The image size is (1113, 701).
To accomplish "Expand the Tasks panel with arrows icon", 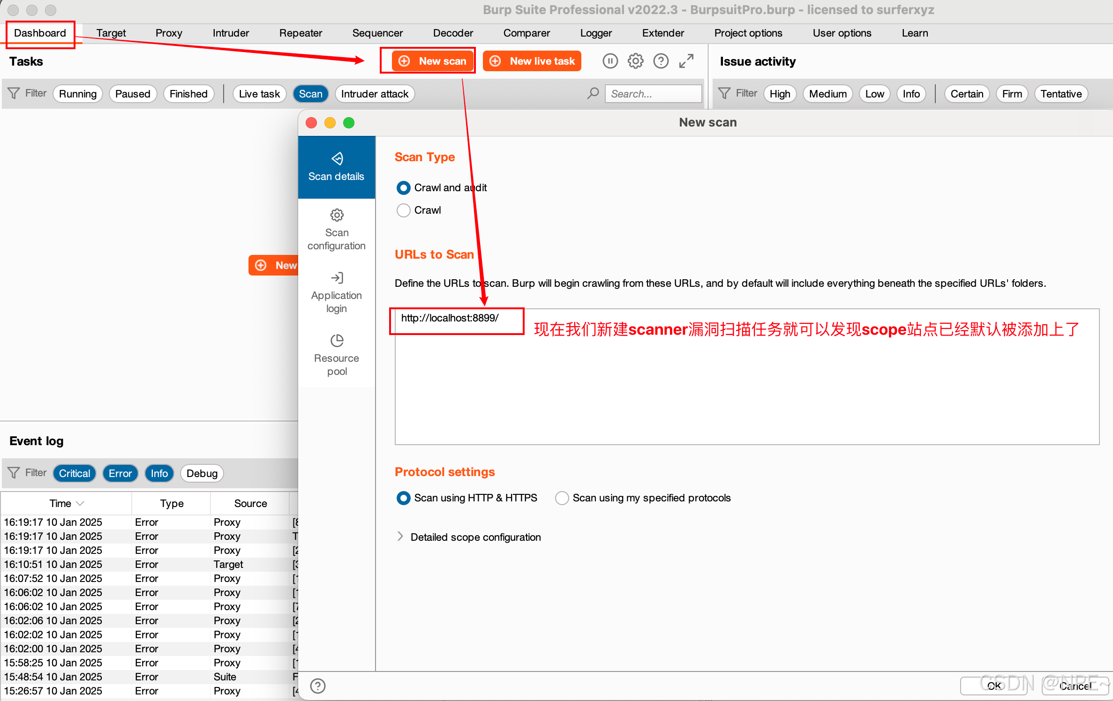I will click(x=686, y=61).
